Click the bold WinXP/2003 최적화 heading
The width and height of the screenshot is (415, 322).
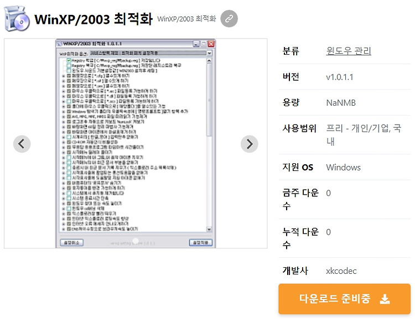pyautogui.click(x=94, y=19)
